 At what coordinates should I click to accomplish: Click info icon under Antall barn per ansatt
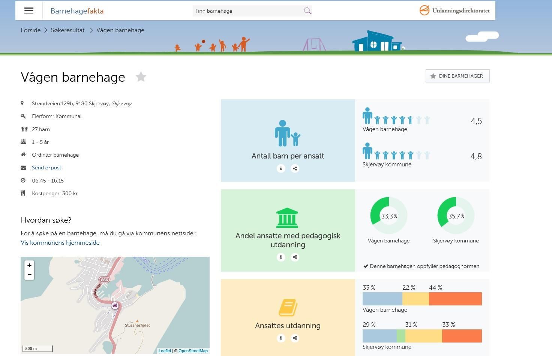coord(281,169)
